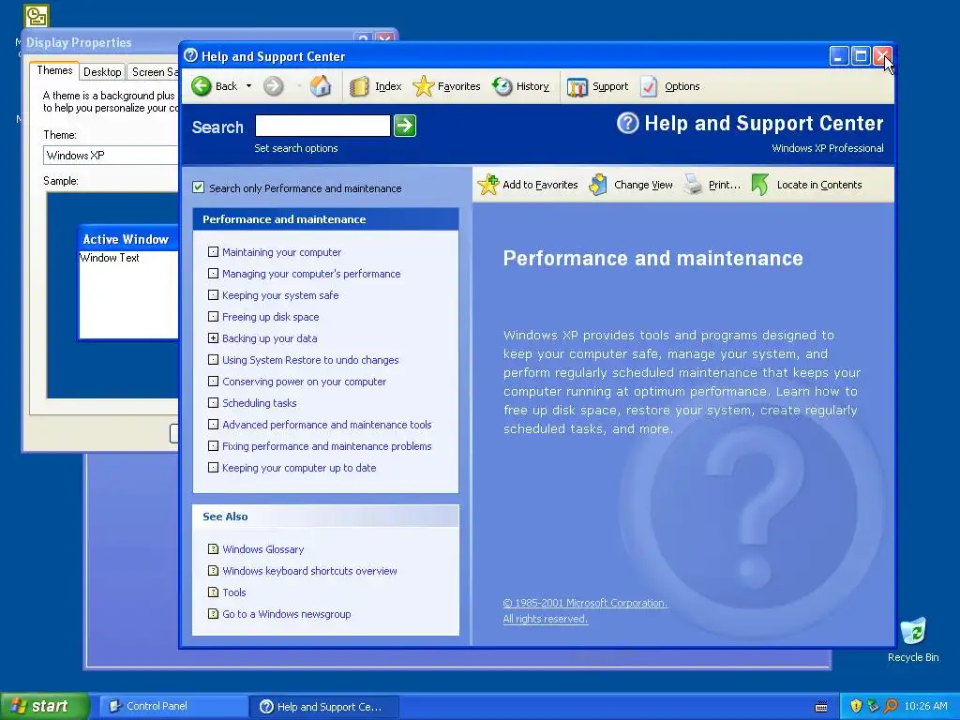Viewport: 960px width, 720px height.
Task: Click the desktop icon at top-left
Action: point(37,16)
